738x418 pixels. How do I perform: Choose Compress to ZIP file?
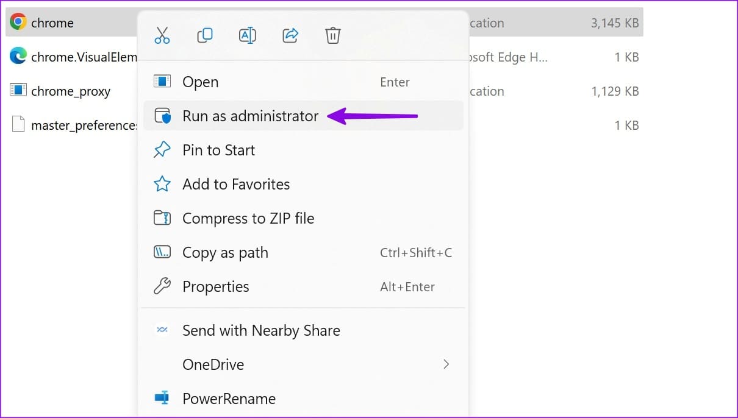point(248,218)
